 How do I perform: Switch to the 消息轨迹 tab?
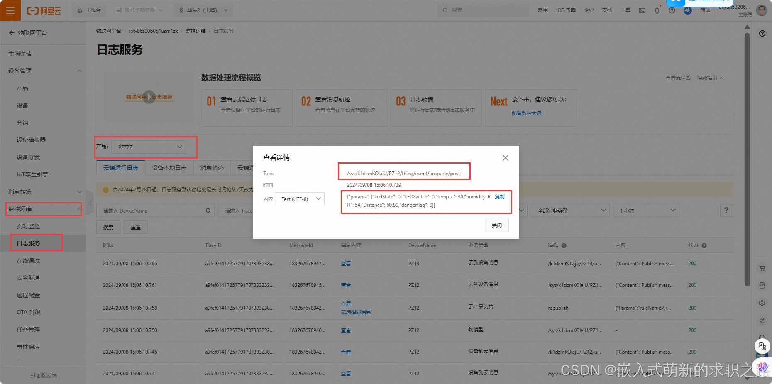click(212, 168)
